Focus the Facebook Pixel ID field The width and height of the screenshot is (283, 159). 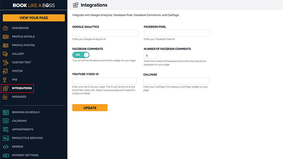[177, 33]
